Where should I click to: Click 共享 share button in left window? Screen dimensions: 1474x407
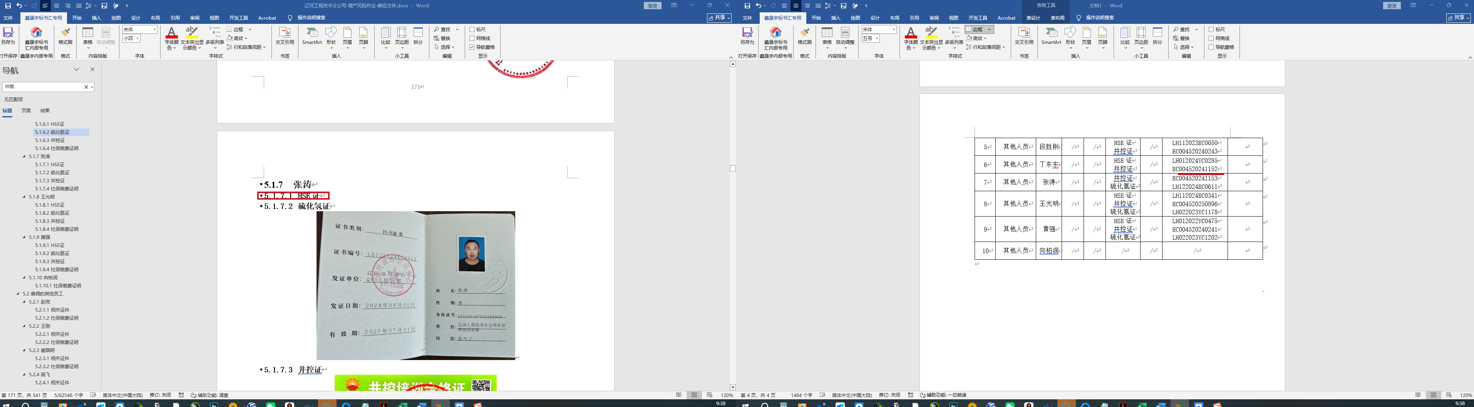719,18
